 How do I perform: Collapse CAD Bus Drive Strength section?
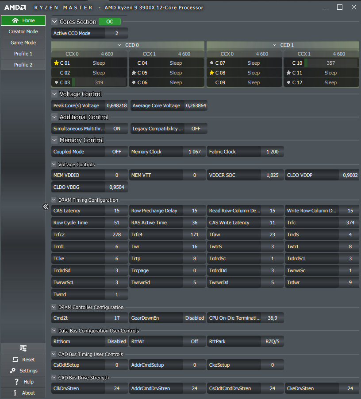tap(54, 378)
